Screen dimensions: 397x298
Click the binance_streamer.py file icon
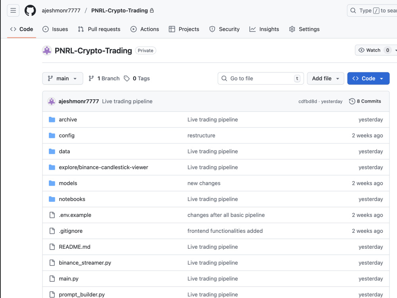(x=52, y=263)
